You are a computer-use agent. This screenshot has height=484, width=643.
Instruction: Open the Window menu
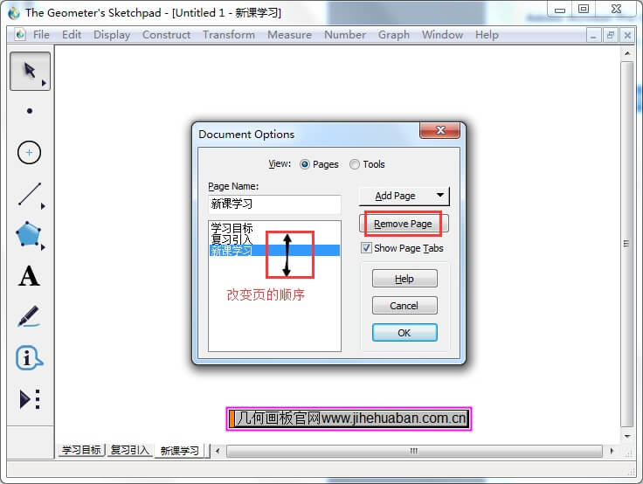click(442, 35)
